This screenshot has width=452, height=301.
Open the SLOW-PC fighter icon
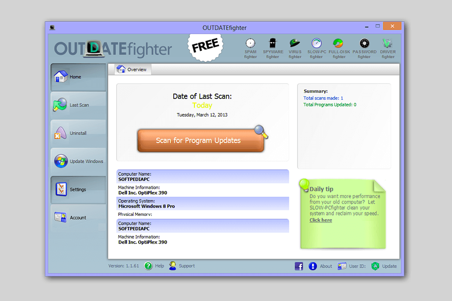point(316,48)
